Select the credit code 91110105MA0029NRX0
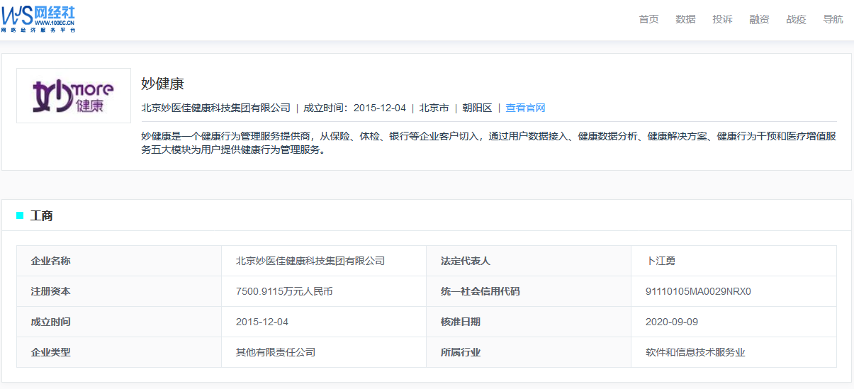This screenshot has height=389, width=854. tap(698, 291)
